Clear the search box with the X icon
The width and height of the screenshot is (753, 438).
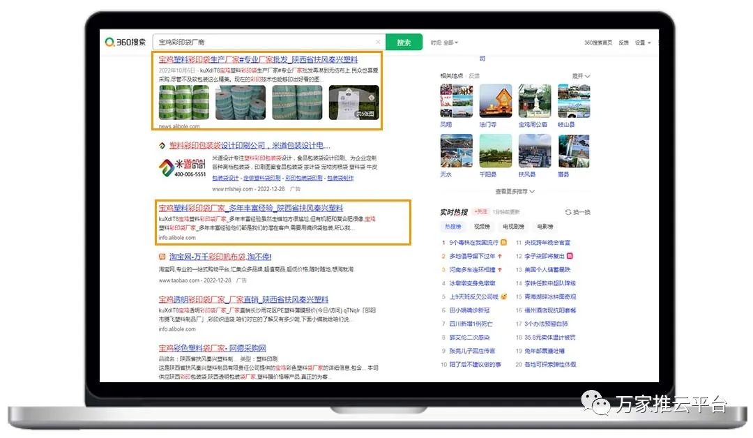point(378,43)
